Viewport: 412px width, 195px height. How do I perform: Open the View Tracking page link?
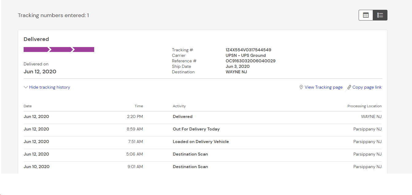323,87
